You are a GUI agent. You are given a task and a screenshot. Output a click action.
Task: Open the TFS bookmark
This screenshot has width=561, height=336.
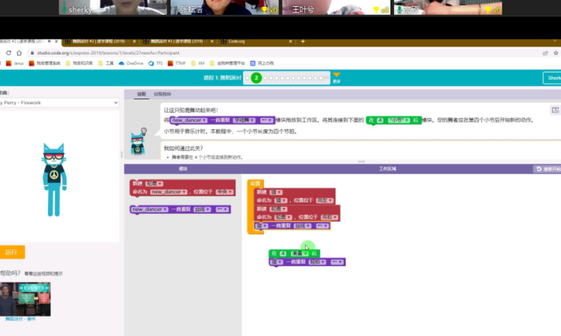point(156,63)
